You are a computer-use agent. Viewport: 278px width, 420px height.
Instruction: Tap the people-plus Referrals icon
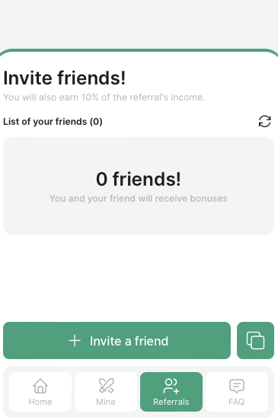pos(171,386)
